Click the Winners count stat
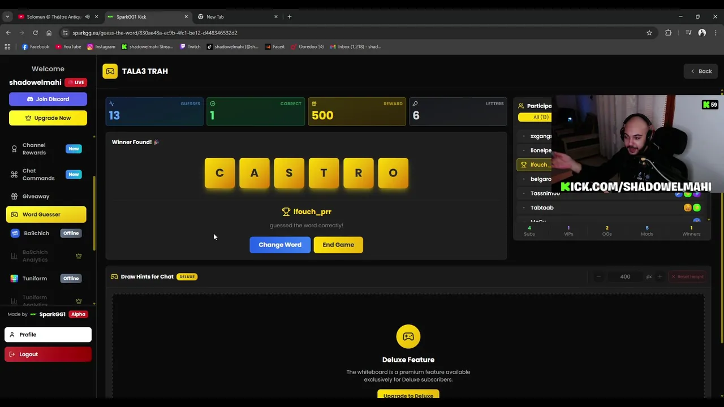 [x=691, y=231]
